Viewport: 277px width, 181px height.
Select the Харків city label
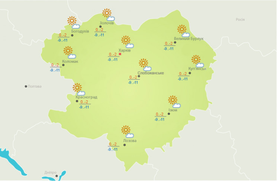tap(125, 50)
